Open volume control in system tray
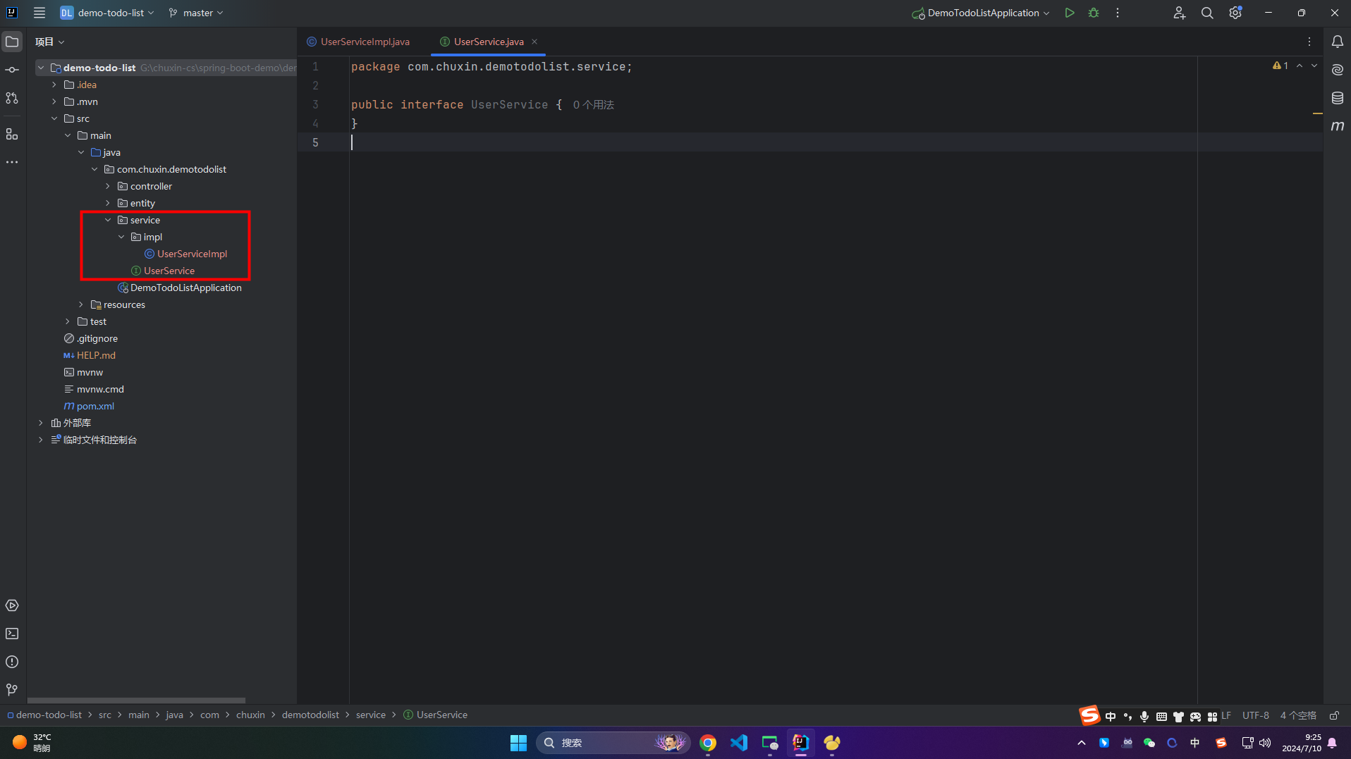Image resolution: width=1351 pixels, height=759 pixels. tap(1265, 743)
